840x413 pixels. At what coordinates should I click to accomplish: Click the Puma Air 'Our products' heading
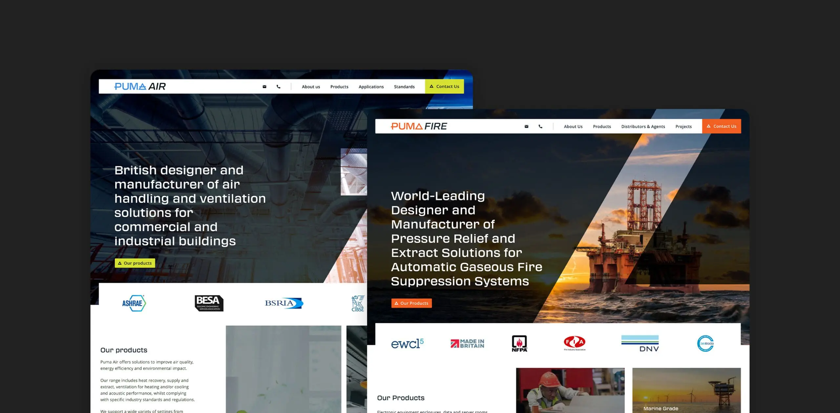point(124,350)
